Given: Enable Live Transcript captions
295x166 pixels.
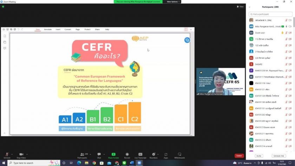Looking at the screenshot, I should [x=140, y=155].
